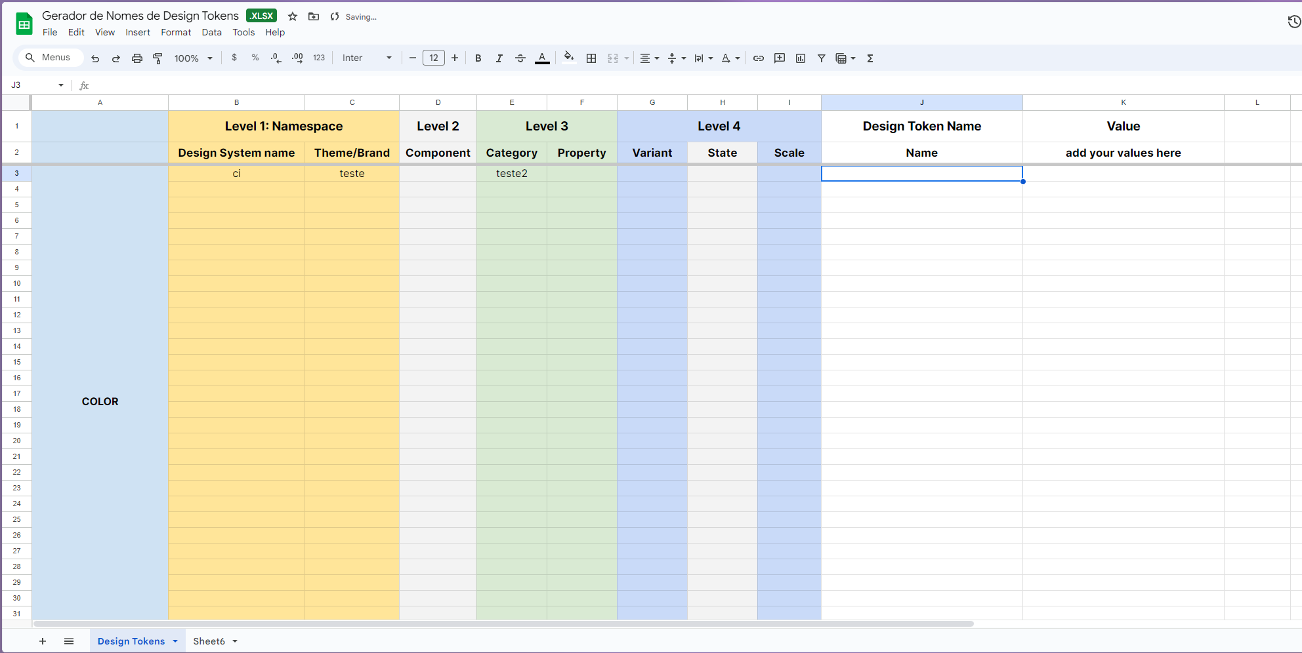The image size is (1302, 653).
Task: Open the Format menu
Action: (x=176, y=32)
